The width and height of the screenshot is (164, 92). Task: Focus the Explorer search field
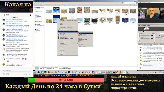pyautogui.click(x=130, y=3)
